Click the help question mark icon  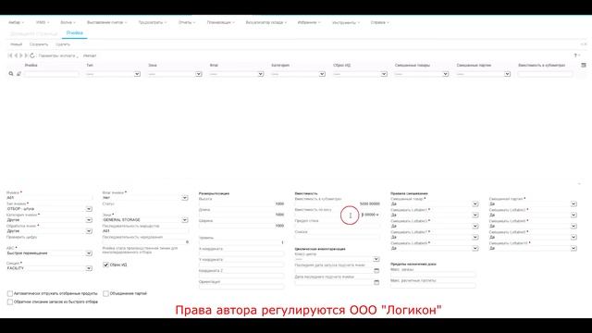(575, 55)
